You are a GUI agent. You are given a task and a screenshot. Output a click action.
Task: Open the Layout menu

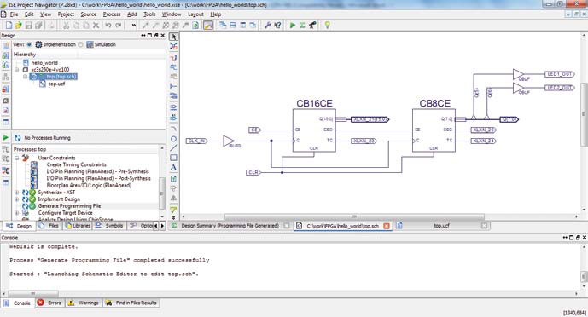pos(195,14)
